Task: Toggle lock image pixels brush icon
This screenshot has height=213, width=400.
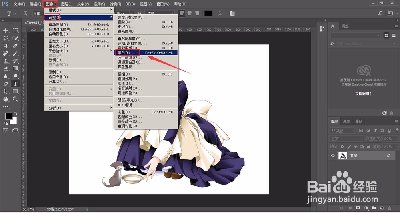Action: 349,147
